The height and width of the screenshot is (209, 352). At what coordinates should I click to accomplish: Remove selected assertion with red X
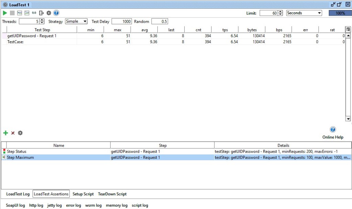[13, 133]
